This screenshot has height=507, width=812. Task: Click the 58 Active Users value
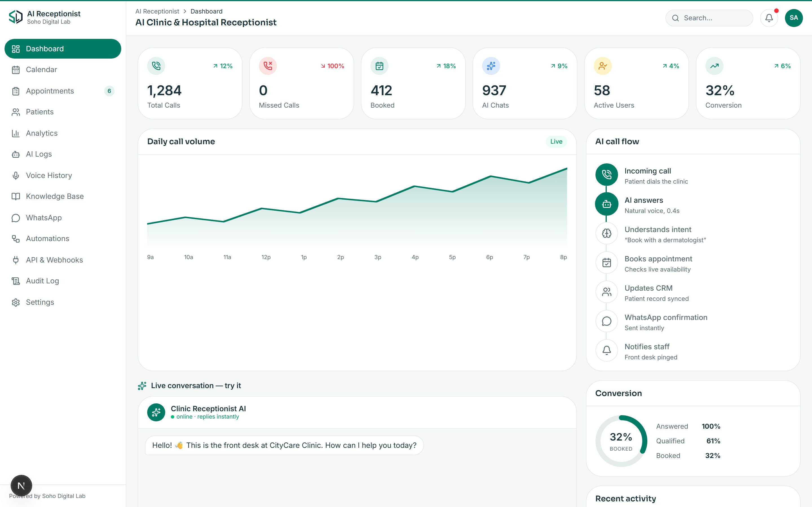click(x=602, y=90)
